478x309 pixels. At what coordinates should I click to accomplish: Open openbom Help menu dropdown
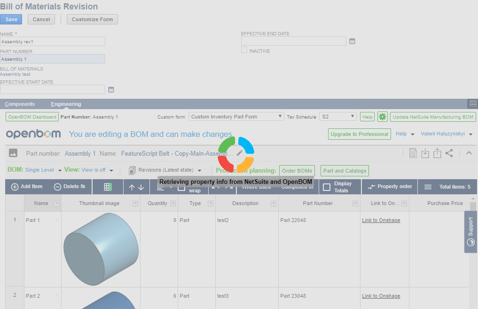[x=405, y=134]
